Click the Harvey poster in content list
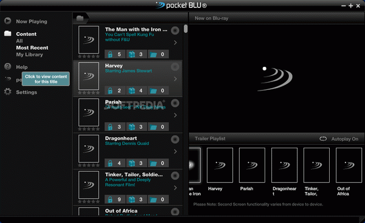 (89, 76)
